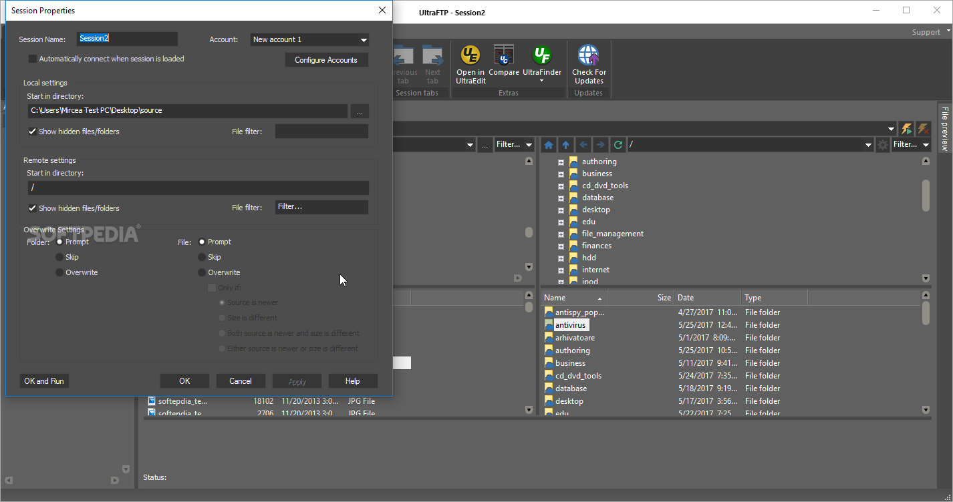The width and height of the screenshot is (953, 502).
Task: Toggle Automatically connect when session is loaded
Action: [32, 59]
